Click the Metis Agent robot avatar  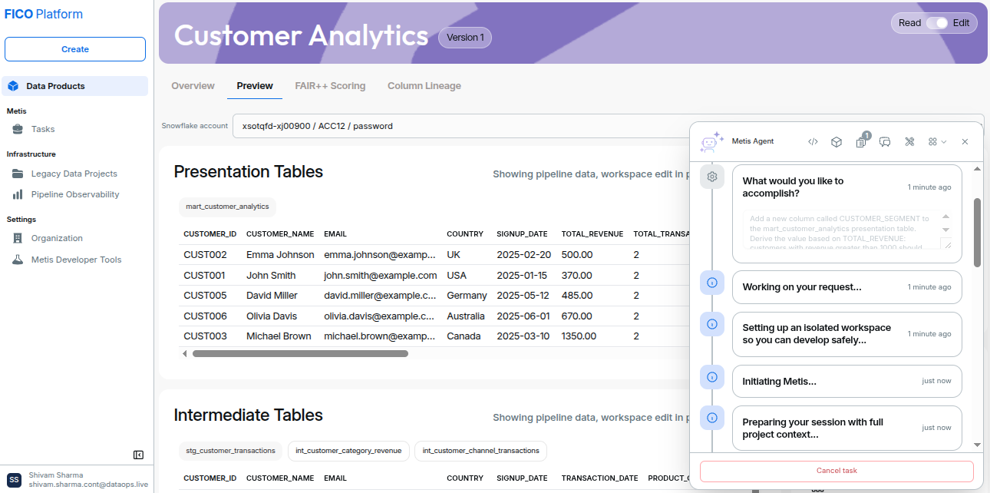coord(711,141)
